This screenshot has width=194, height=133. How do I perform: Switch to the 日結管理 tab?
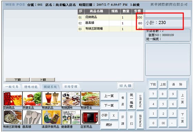tap(71, 87)
